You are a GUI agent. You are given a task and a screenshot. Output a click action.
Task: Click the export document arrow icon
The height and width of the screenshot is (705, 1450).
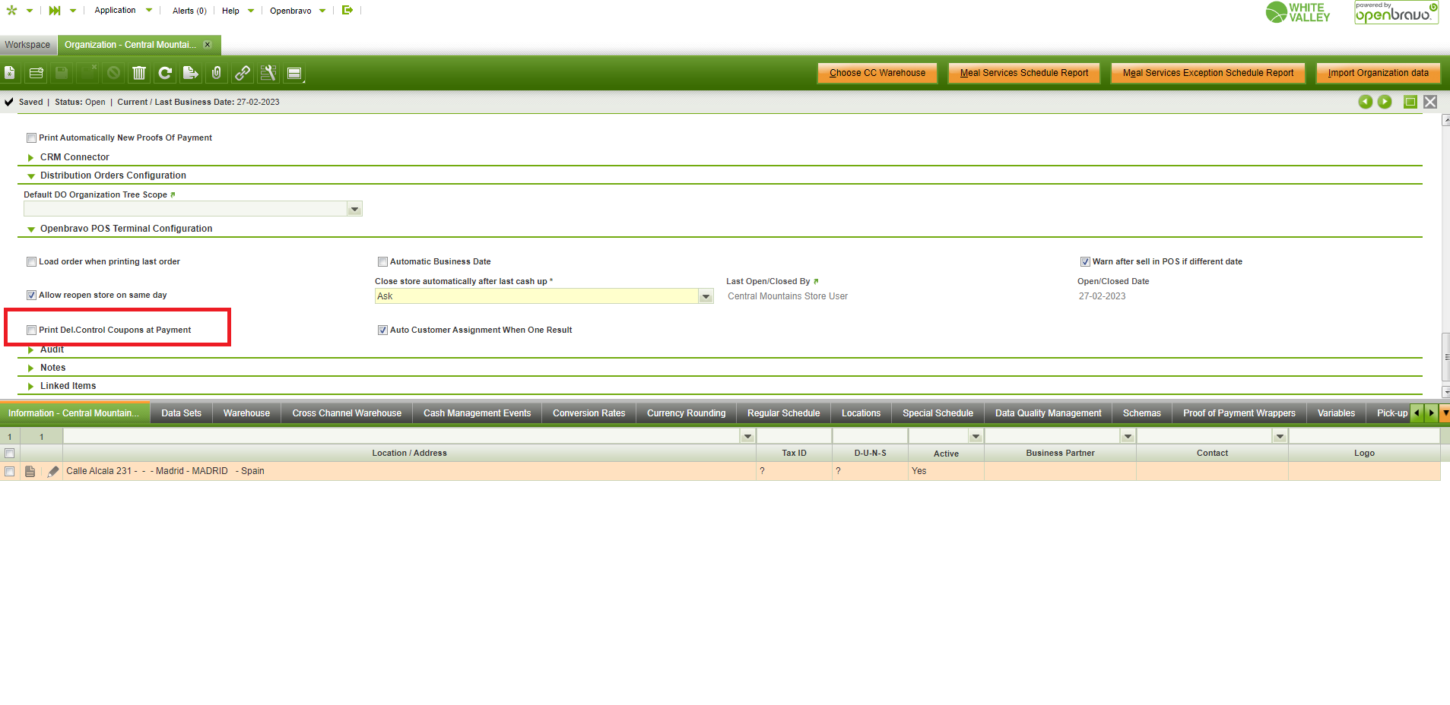(191, 73)
